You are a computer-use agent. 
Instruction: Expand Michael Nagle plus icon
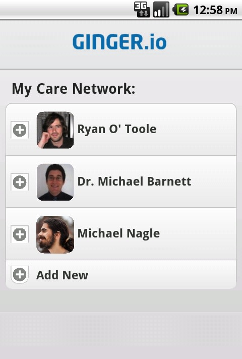tap(20, 234)
